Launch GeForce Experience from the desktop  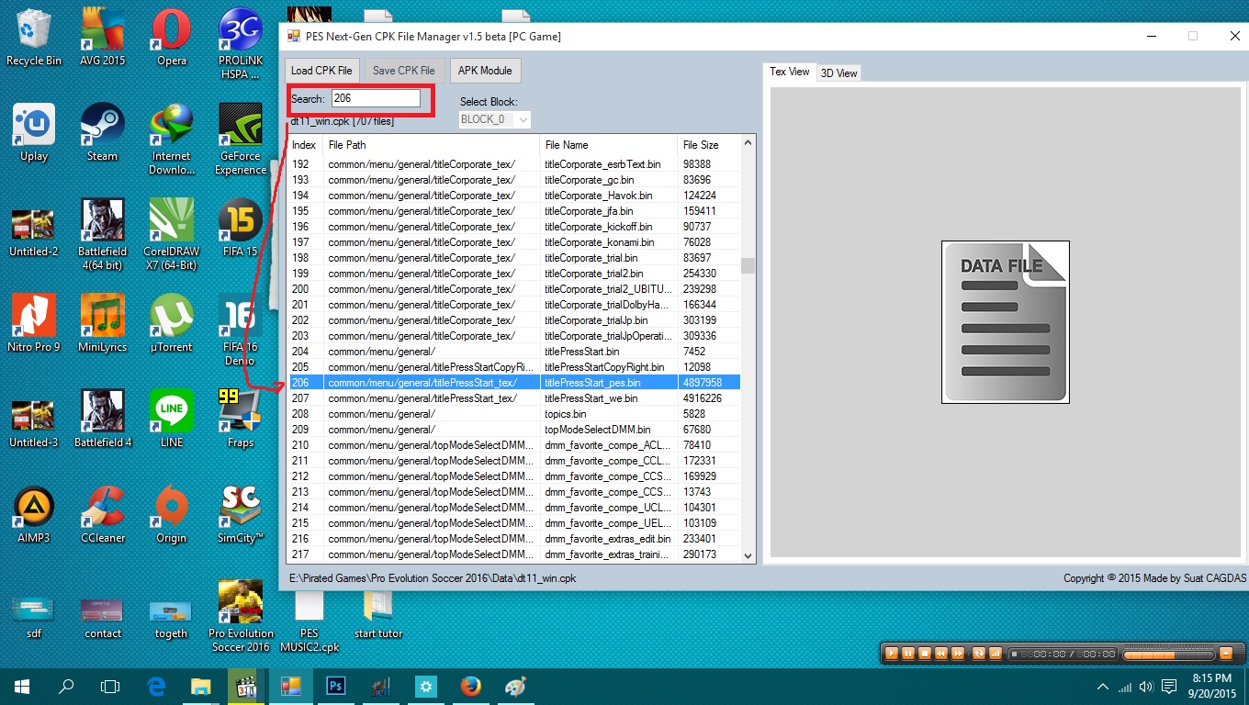tap(241, 139)
